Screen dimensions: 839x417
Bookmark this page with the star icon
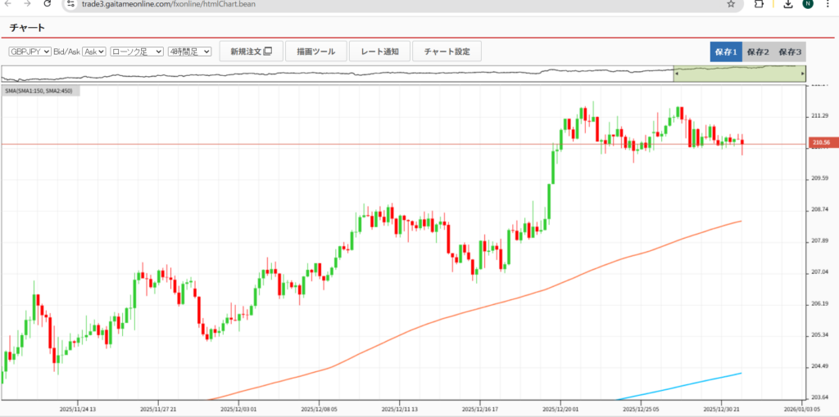(x=730, y=4)
